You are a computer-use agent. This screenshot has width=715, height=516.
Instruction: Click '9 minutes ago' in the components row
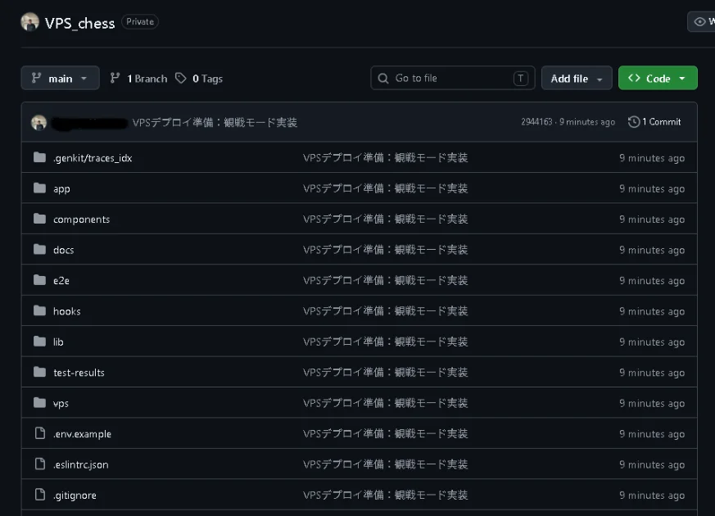pos(652,220)
